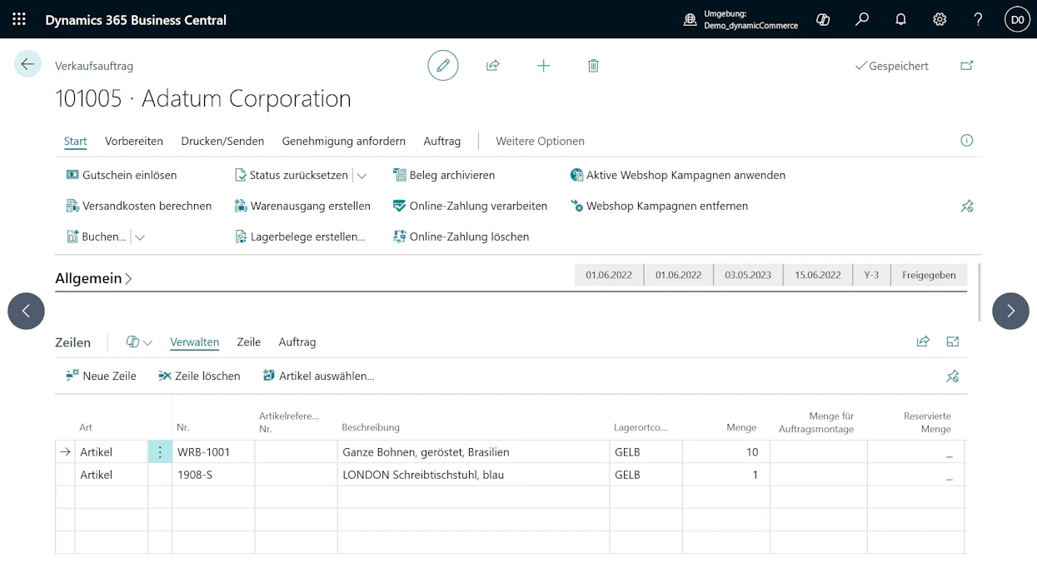The width and height of the screenshot is (1037, 583).
Task: Open Zeile tab in Zeilen
Action: 248,341
